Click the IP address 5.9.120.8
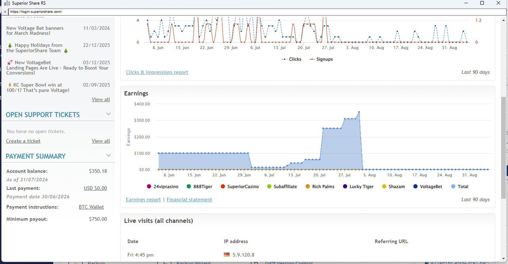The height and width of the screenshot is (264, 508). point(243,255)
